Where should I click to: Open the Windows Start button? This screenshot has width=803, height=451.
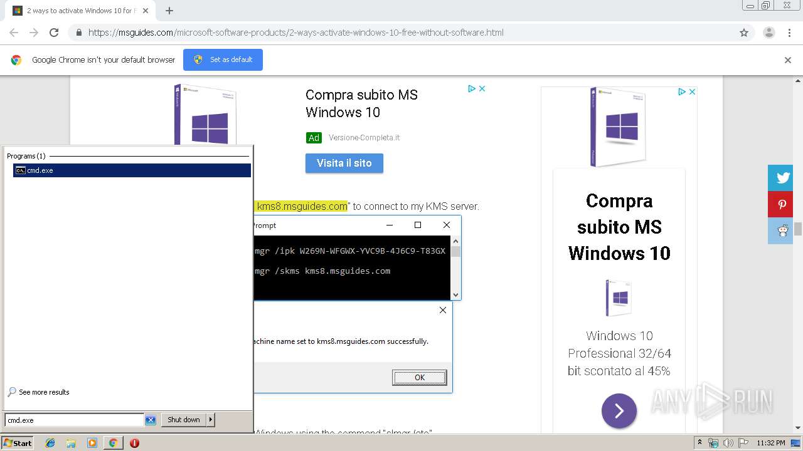pos(18,443)
